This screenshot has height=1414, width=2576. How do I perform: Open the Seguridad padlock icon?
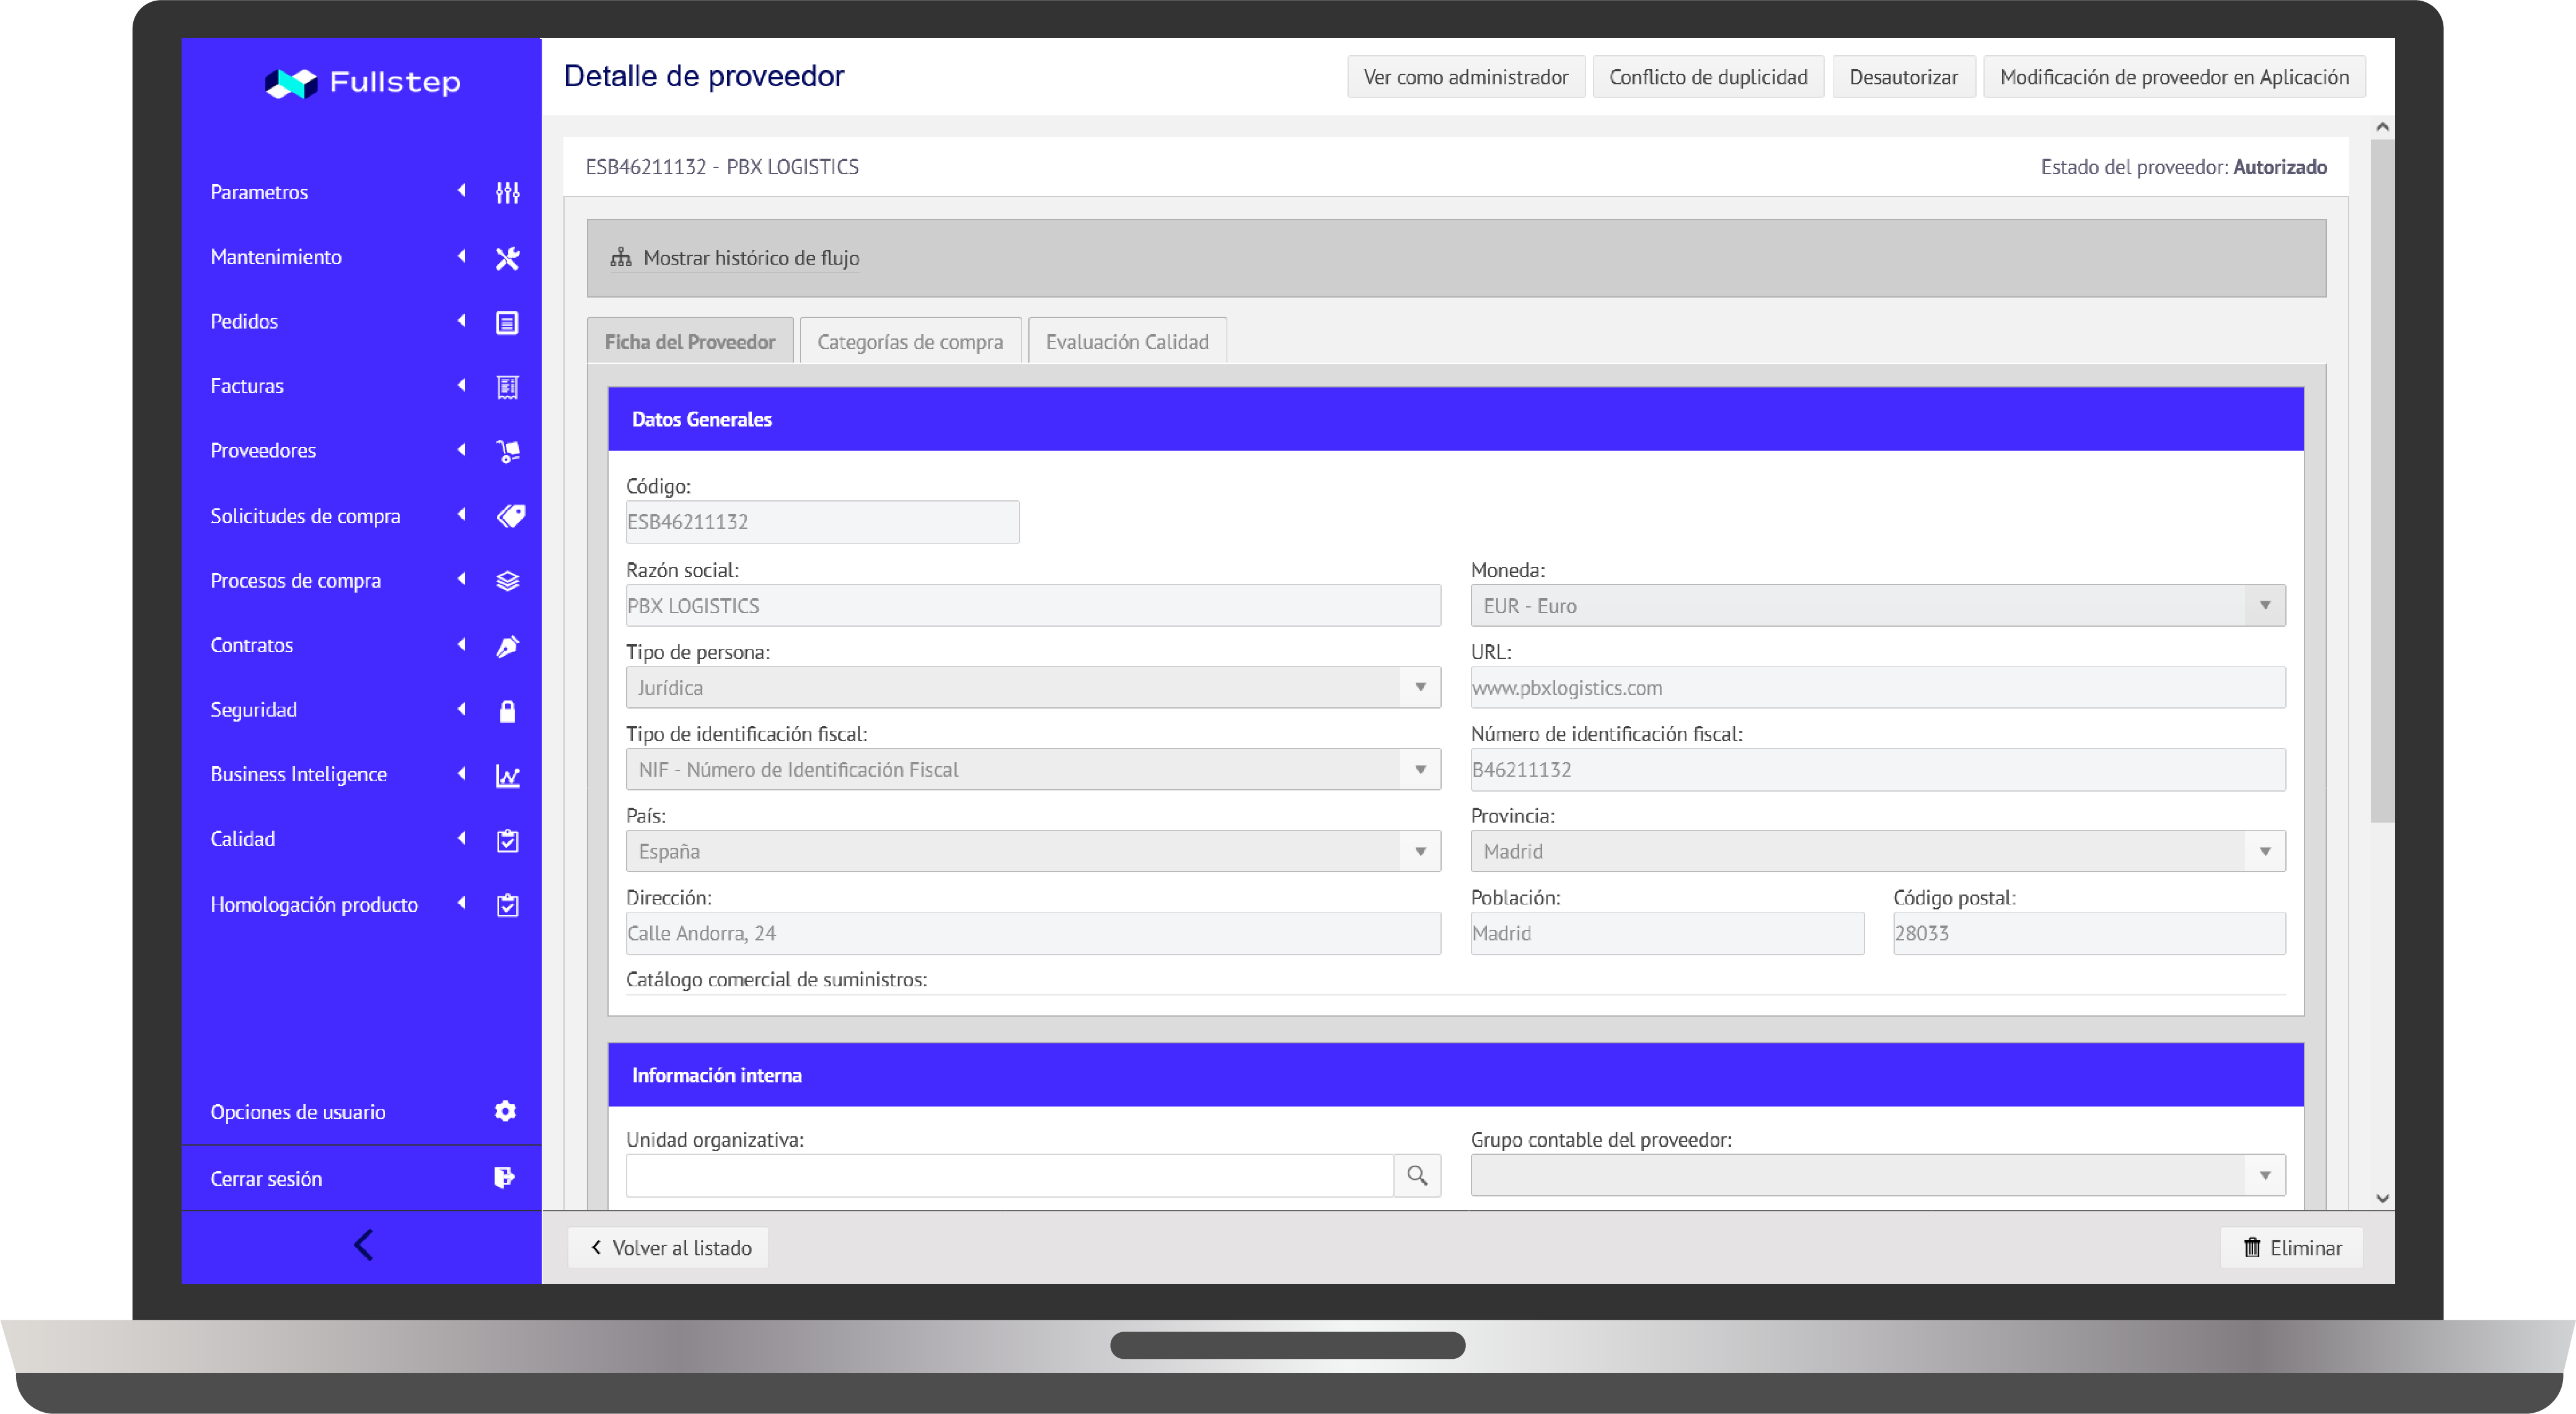508,710
